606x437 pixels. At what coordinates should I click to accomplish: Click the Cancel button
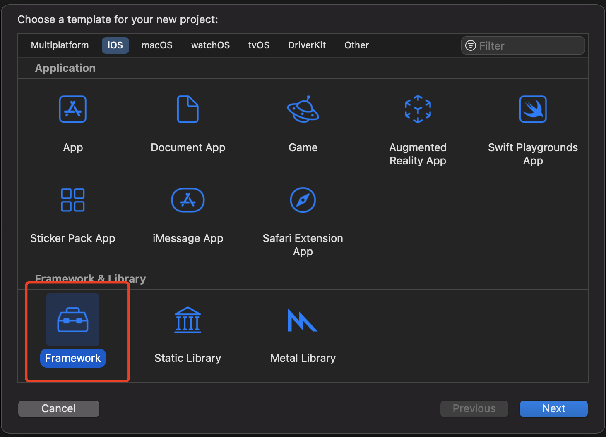coord(59,408)
